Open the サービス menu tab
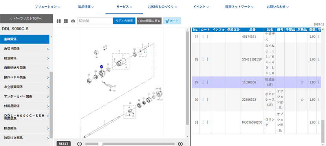The image size is (326, 146). [x=125, y=7]
